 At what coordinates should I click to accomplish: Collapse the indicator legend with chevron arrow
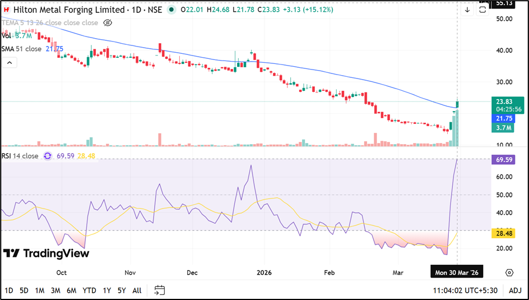9,63
